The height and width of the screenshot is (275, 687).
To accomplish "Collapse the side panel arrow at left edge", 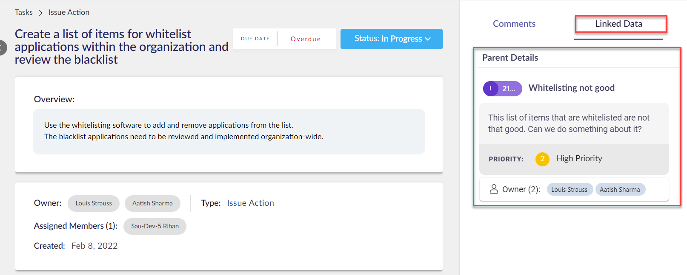I will pyautogui.click(x=3, y=48).
